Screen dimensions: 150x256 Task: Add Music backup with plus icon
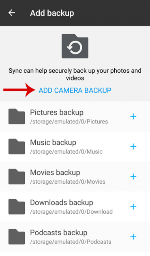(x=133, y=146)
